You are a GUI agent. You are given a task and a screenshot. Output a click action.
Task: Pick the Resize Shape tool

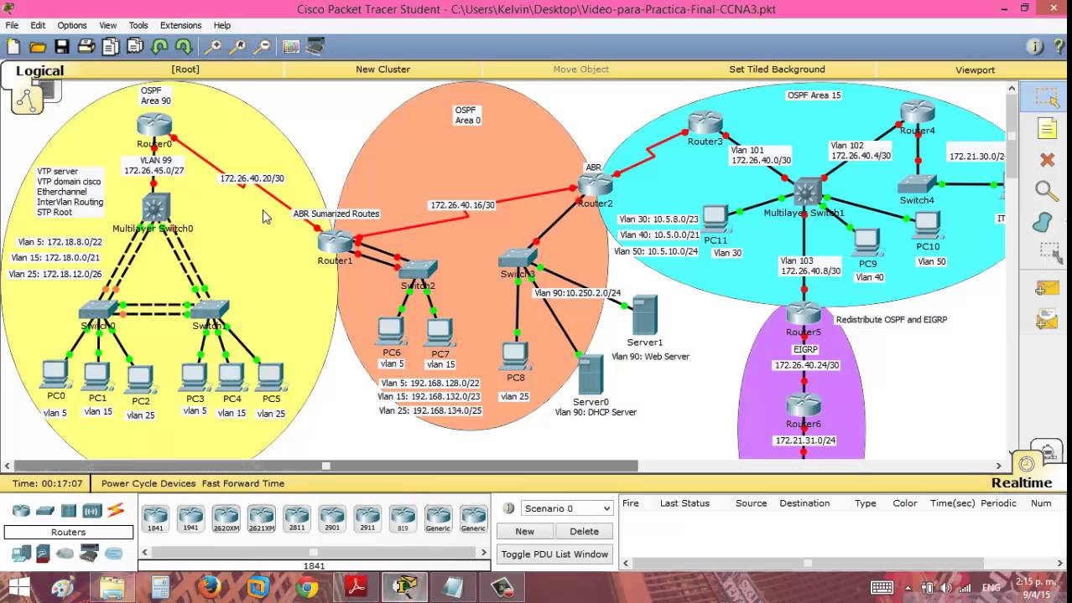pyautogui.click(x=1049, y=252)
